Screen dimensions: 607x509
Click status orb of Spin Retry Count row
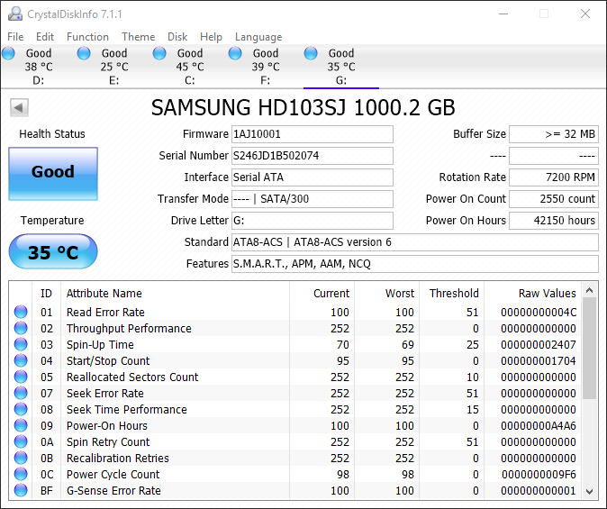point(21,441)
